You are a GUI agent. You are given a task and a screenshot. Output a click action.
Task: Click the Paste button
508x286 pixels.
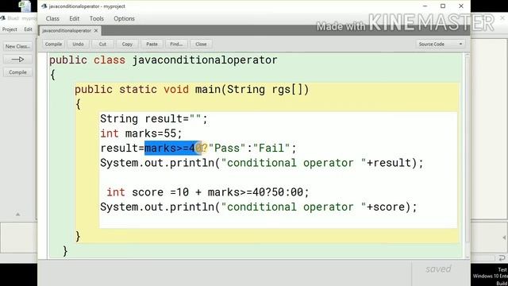coord(152,44)
